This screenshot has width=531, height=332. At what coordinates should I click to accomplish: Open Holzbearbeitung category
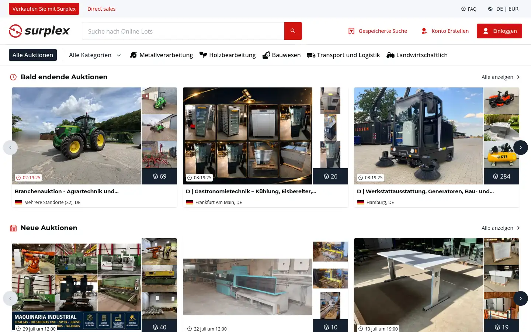(x=228, y=55)
